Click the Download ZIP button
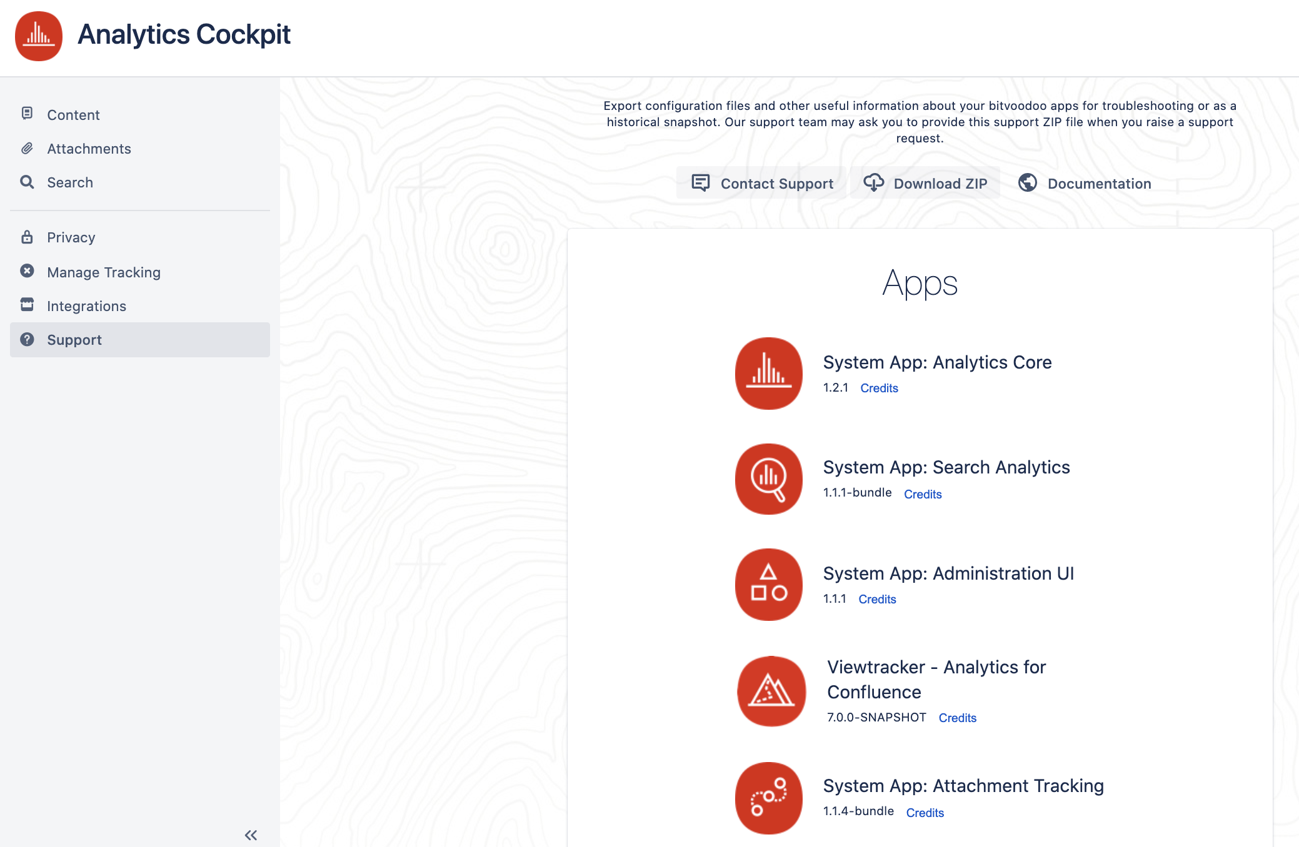The height and width of the screenshot is (847, 1299). coord(925,183)
